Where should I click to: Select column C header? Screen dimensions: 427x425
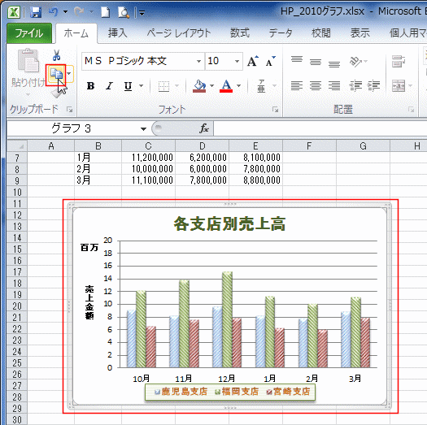[x=148, y=146]
